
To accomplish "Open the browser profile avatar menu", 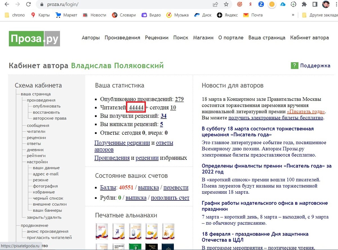I will pyautogui.click(x=326, y=5).
